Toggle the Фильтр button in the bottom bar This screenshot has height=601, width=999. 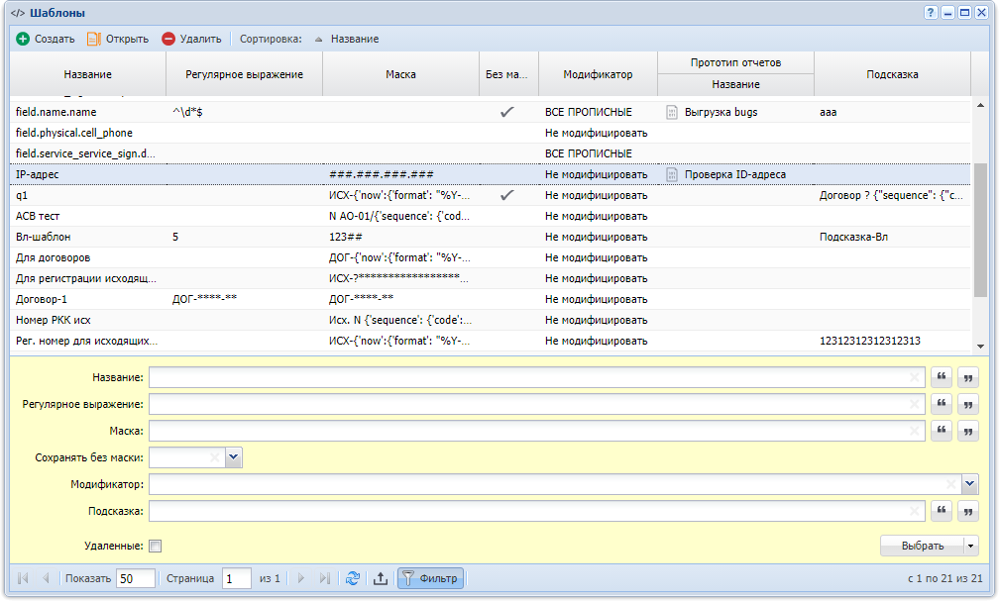[431, 578]
